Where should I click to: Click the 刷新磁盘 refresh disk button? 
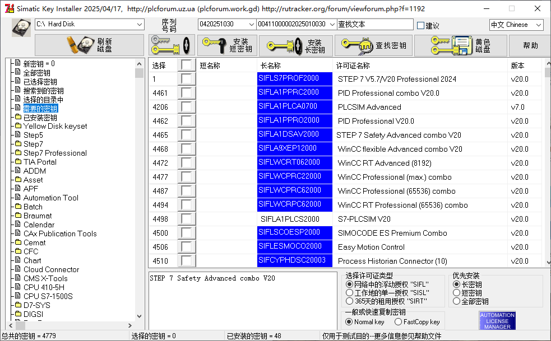89,45
